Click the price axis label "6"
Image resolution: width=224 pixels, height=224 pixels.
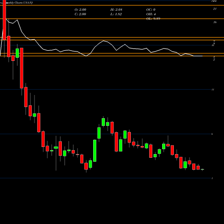[212, 134]
